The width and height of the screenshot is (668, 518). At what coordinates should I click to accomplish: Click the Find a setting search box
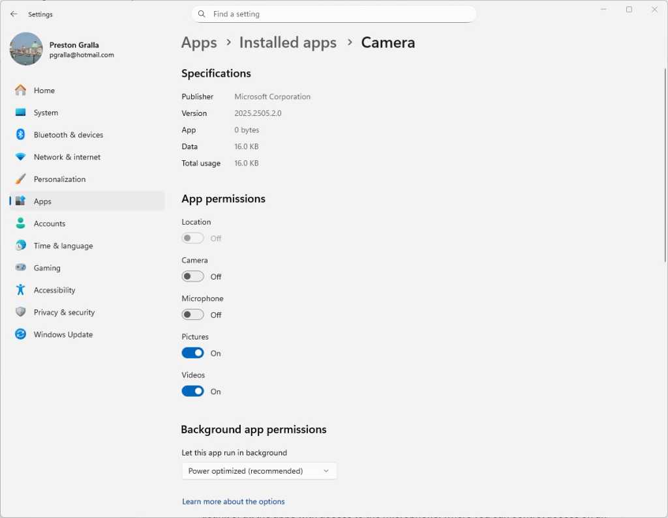point(333,14)
